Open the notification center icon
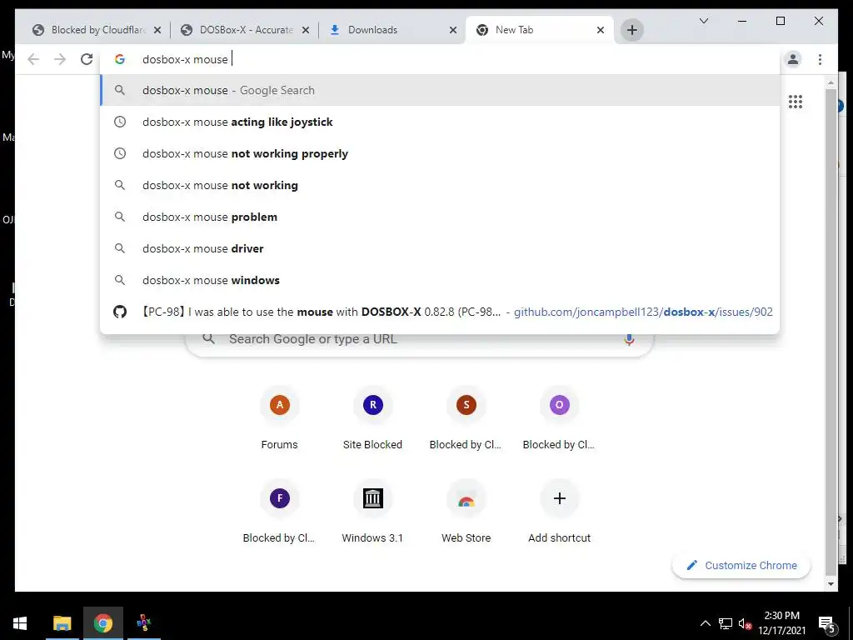The width and height of the screenshot is (853, 640). (x=826, y=623)
